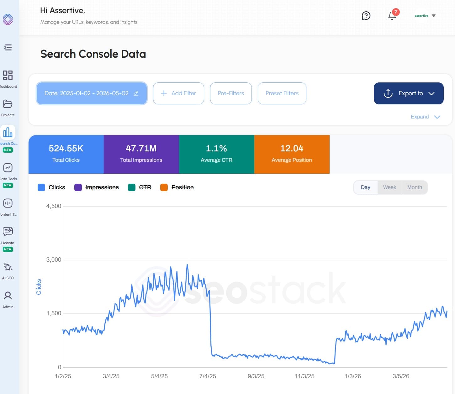
Task: Open the assertive account dropdown arrow
Action: coord(434,16)
